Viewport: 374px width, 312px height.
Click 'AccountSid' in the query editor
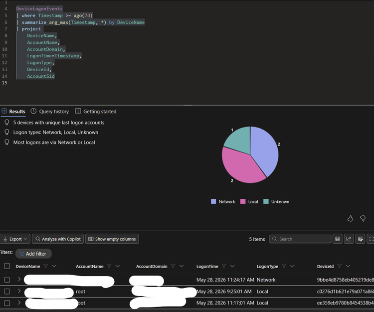click(x=40, y=76)
